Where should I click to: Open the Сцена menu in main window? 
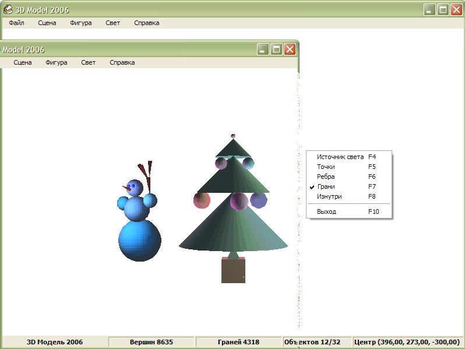coord(47,23)
